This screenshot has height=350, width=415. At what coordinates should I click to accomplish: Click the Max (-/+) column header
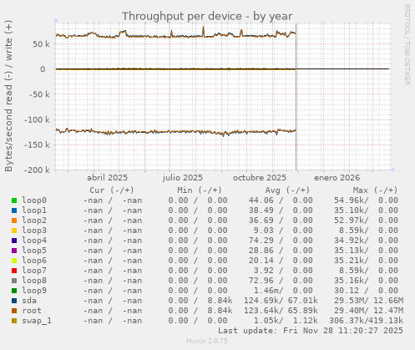click(x=376, y=190)
